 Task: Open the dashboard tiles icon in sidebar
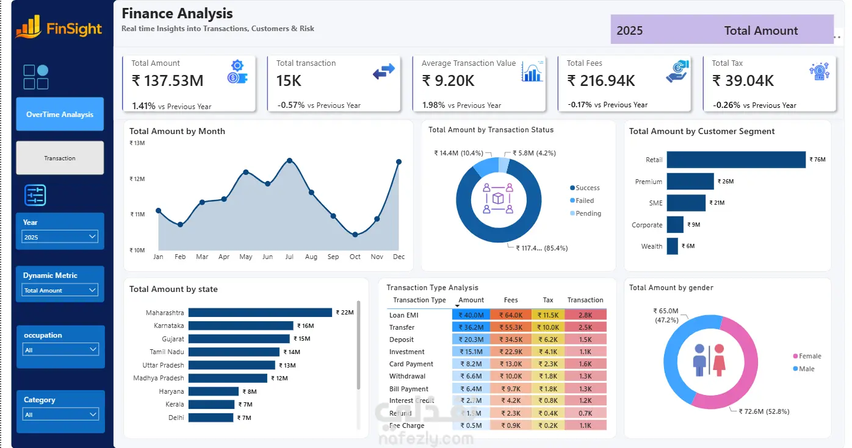pos(36,77)
